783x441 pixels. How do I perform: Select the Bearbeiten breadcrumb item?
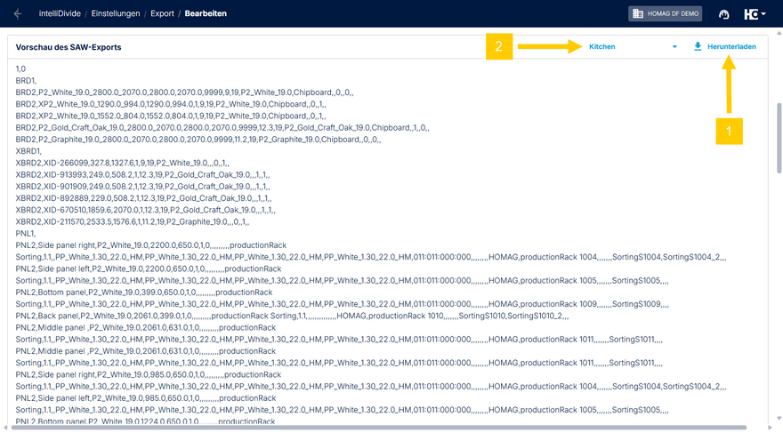(x=207, y=14)
